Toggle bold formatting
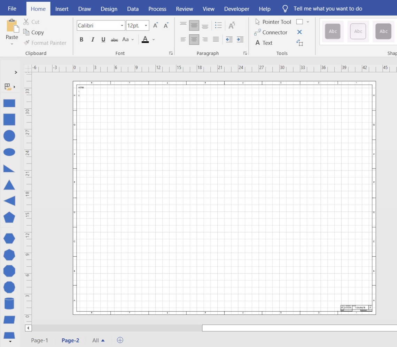The image size is (397, 347). pyautogui.click(x=81, y=40)
